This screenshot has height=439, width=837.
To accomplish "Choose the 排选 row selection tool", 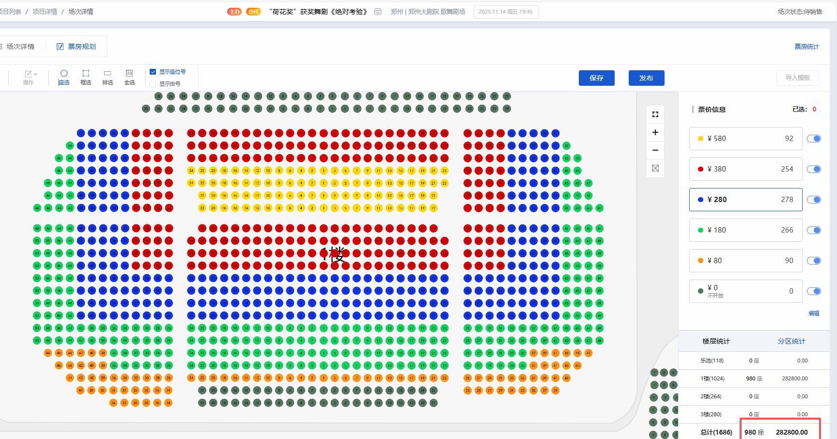I will (108, 77).
